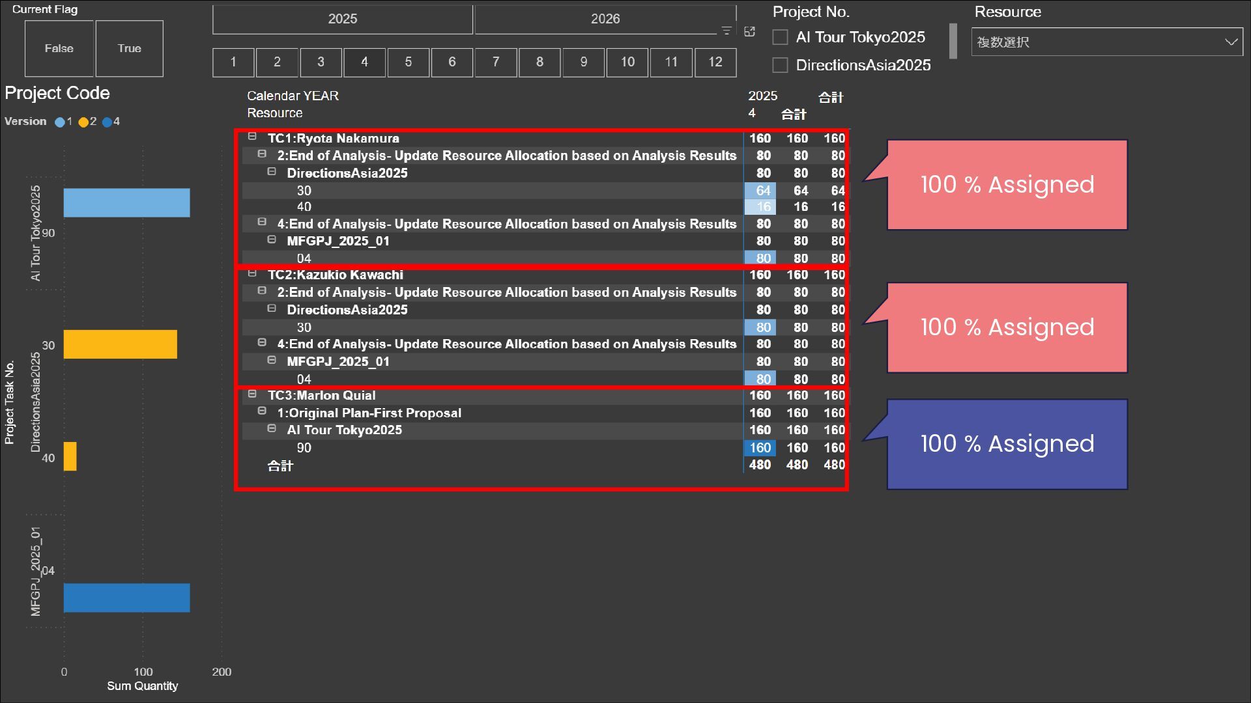Collapse DirectionsAsia2025 under TC2 Kazukio

click(272, 309)
